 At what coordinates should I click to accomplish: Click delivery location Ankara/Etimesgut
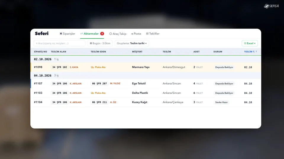click(x=174, y=67)
